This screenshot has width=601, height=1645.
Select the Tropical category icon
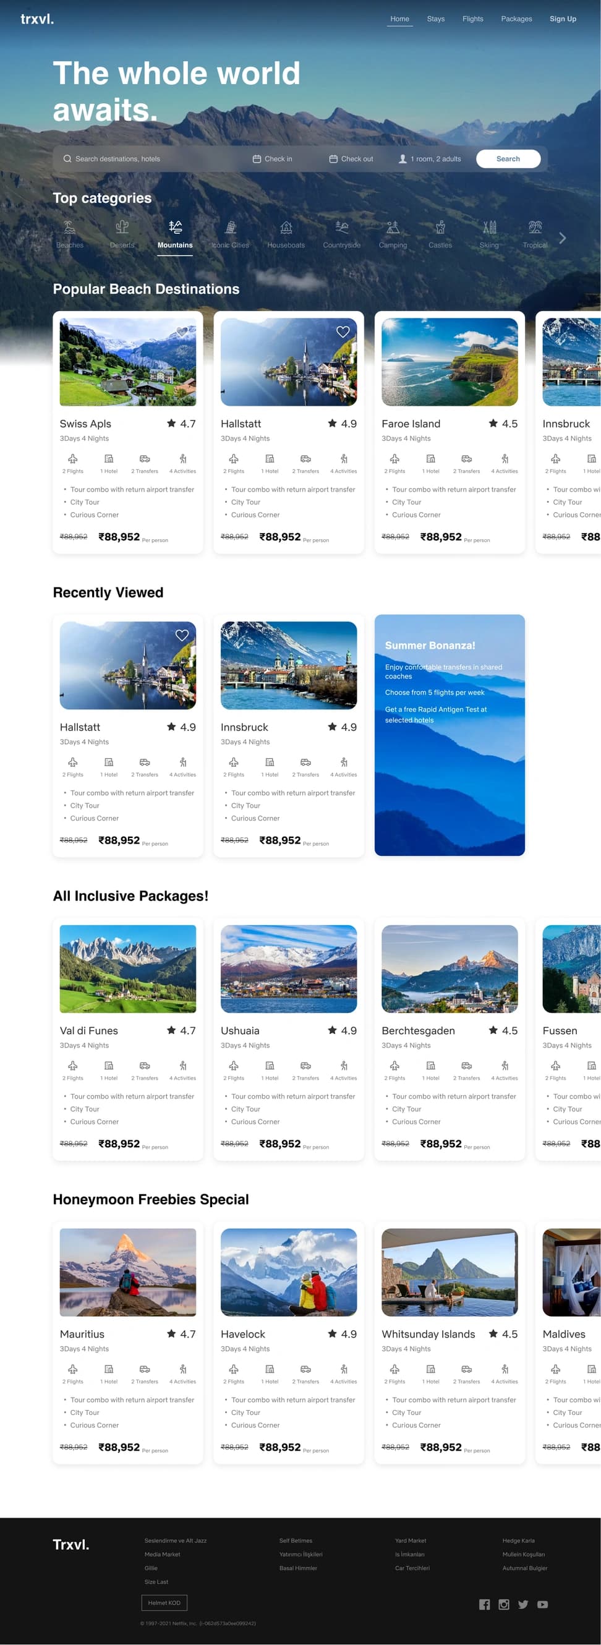[x=535, y=227]
